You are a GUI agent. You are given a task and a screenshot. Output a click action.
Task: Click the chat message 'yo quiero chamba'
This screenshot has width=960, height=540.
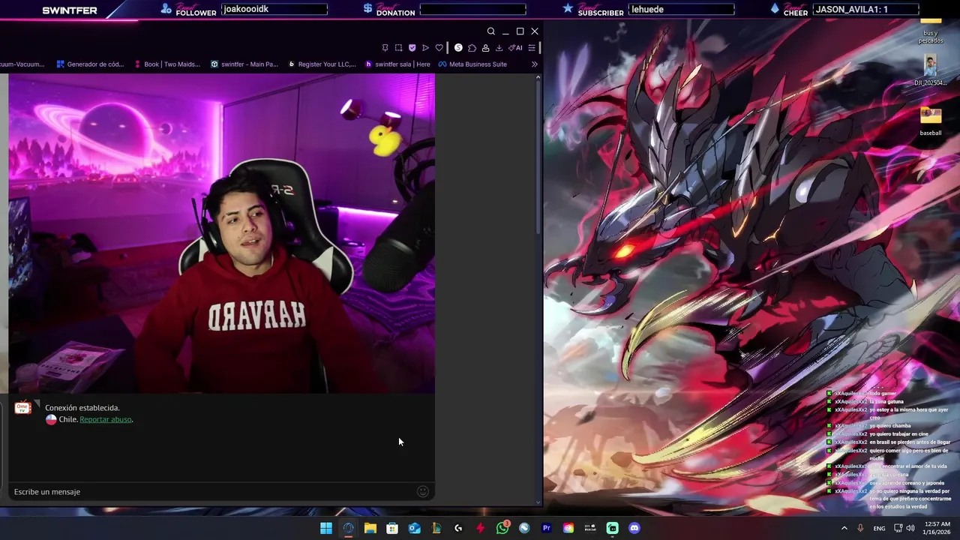(890, 426)
